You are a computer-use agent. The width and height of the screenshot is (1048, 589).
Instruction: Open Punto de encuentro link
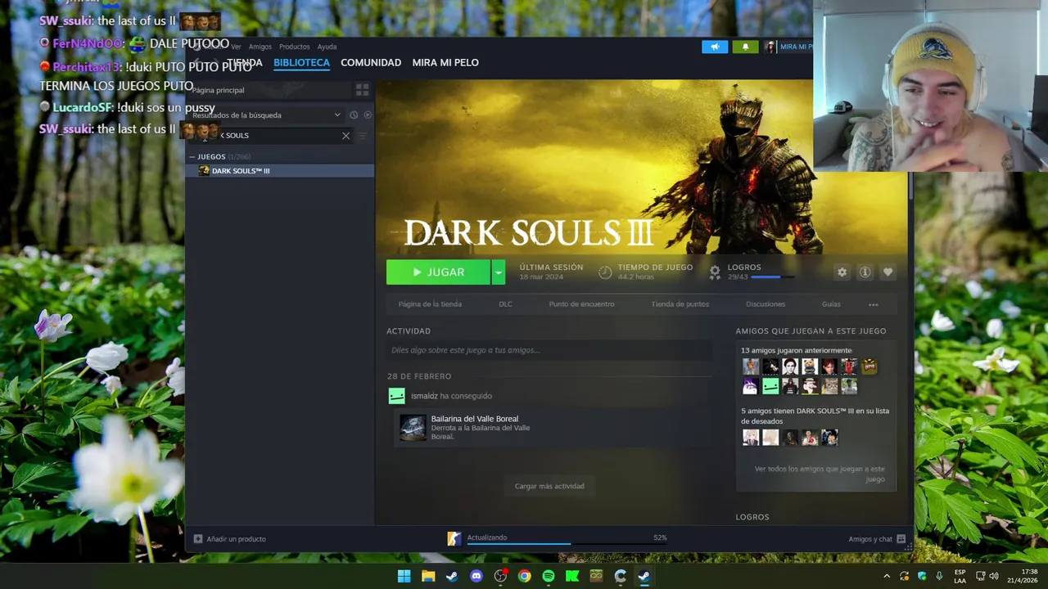(581, 304)
